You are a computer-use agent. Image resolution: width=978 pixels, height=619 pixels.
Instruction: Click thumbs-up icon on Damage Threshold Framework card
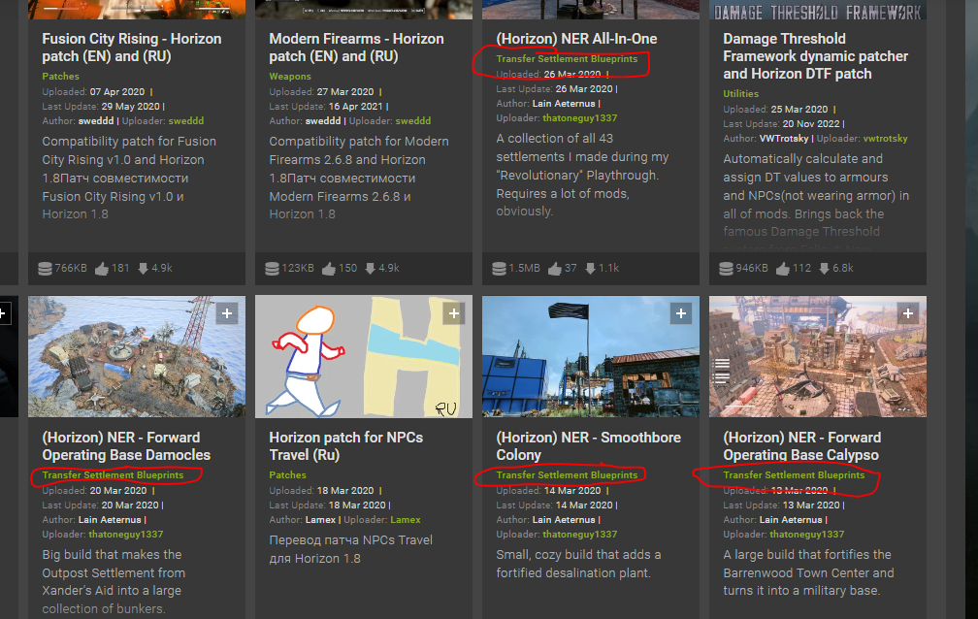pyautogui.click(x=781, y=268)
